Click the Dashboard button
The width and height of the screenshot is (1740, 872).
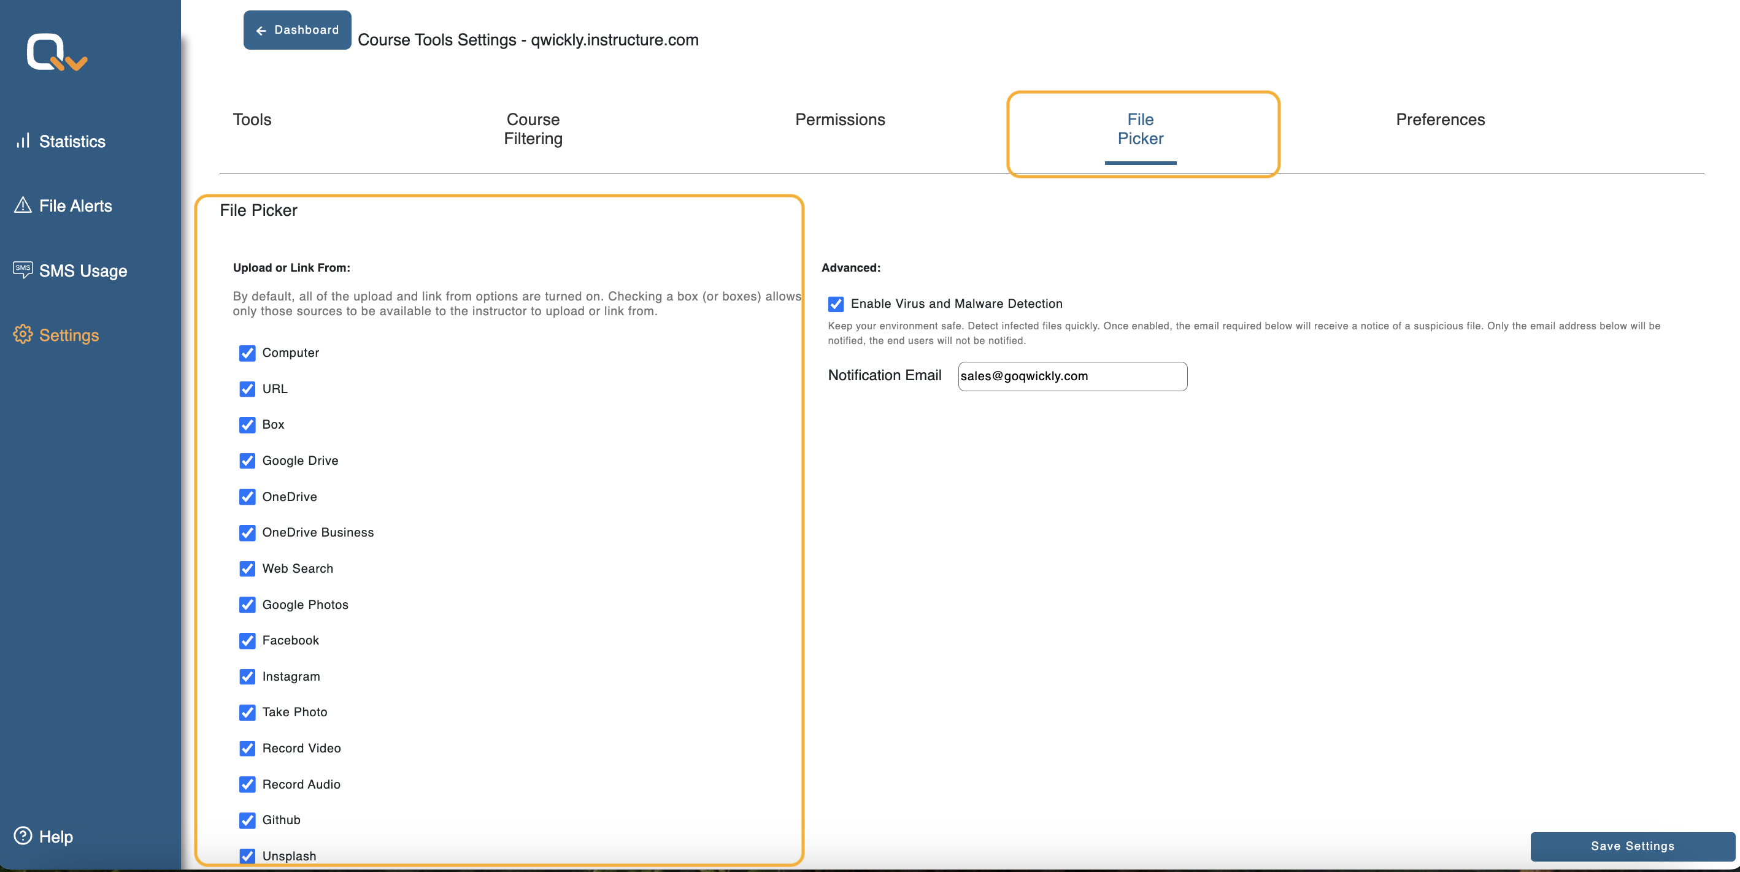tap(297, 31)
